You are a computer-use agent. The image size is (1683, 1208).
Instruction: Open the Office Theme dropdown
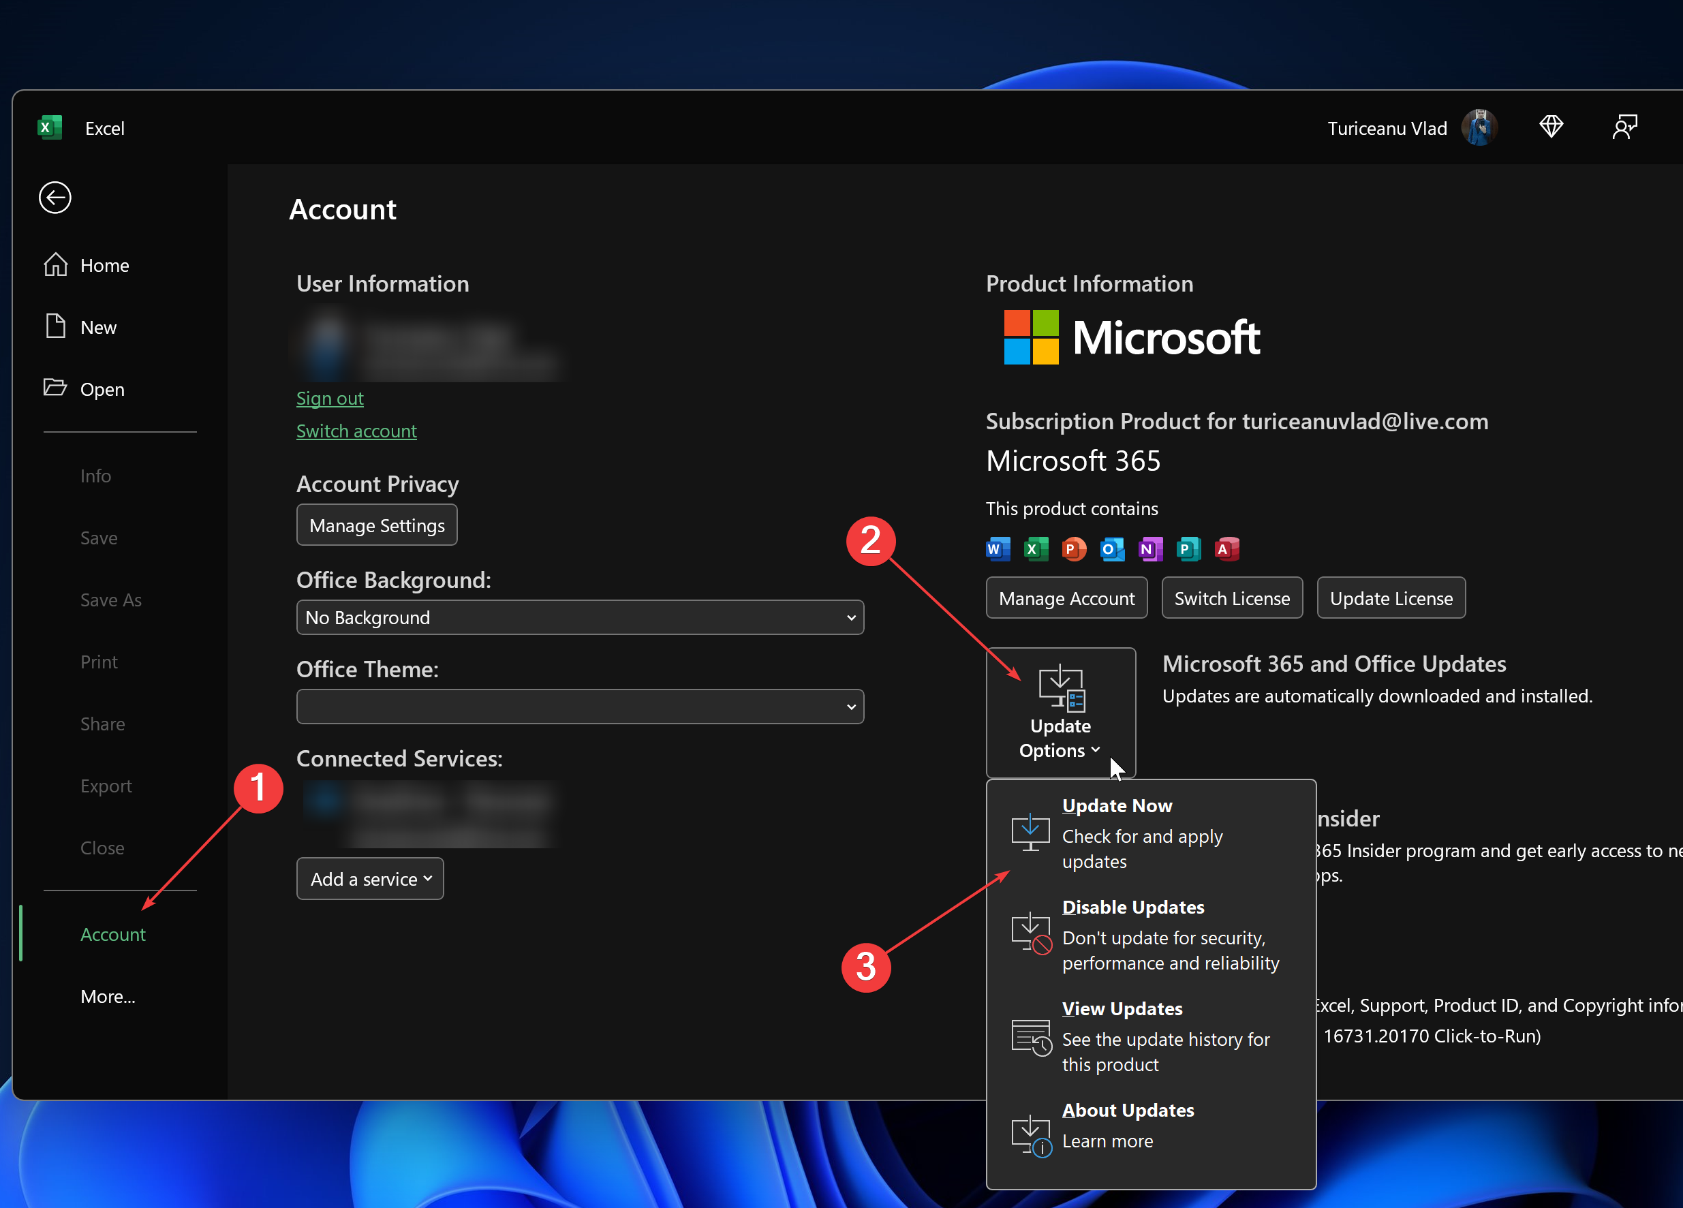(581, 707)
